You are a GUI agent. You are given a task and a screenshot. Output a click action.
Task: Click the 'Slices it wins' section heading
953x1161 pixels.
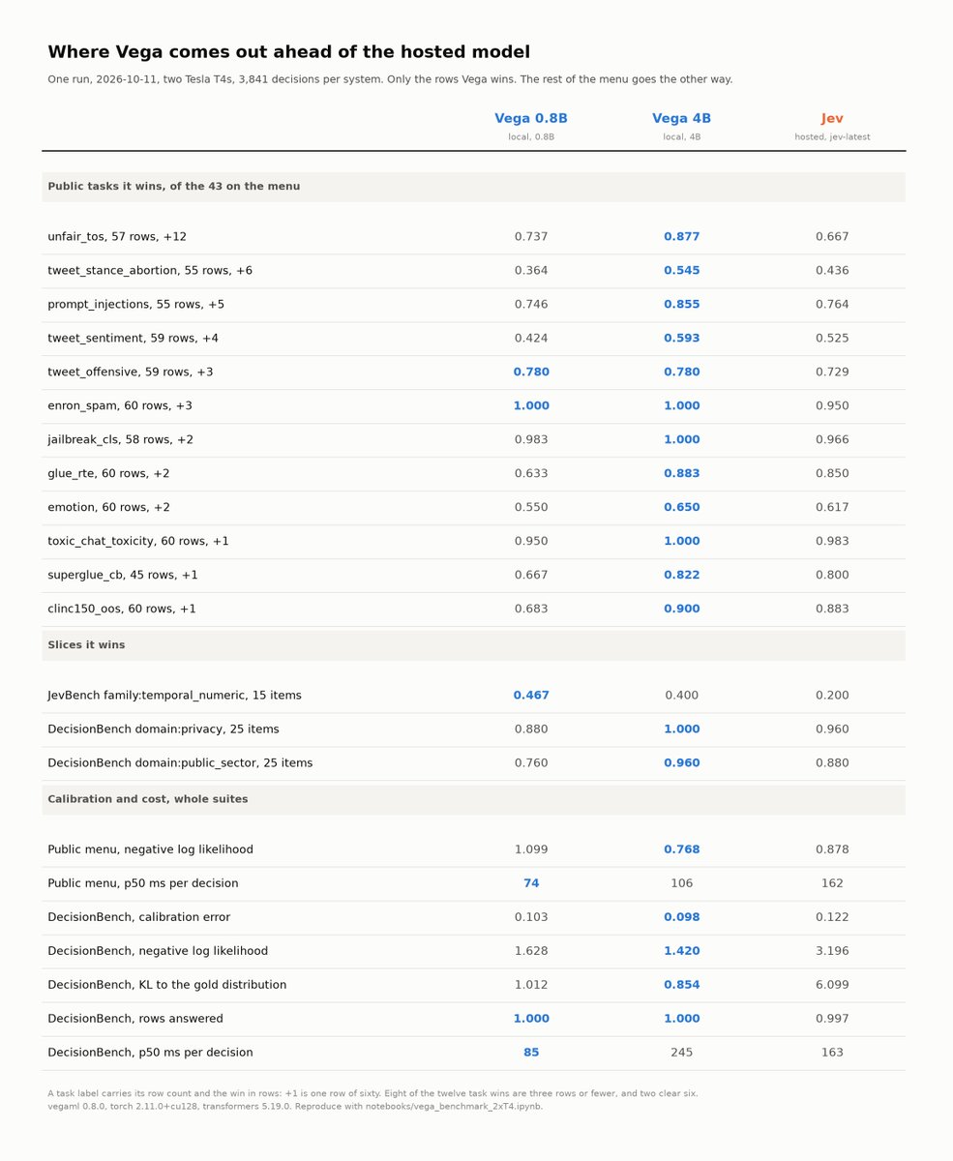(x=86, y=645)
